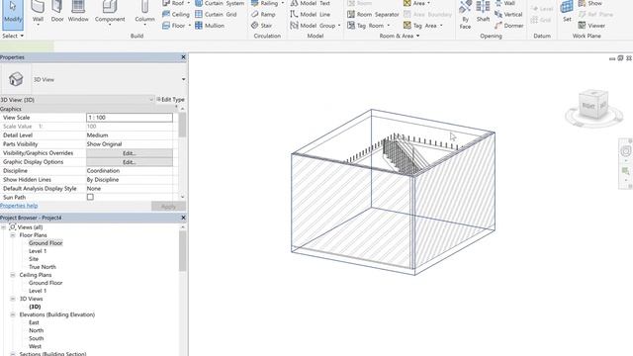Screen dimensions: 633x356
Task: Select the {3D} view item
Action: tap(35, 307)
